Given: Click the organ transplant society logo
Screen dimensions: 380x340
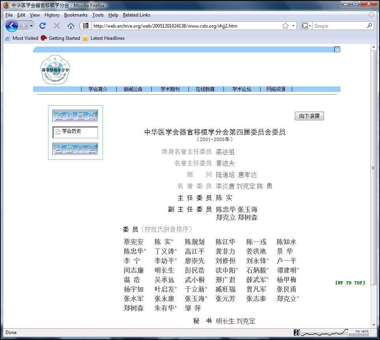Looking at the screenshot, I should 55,70.
